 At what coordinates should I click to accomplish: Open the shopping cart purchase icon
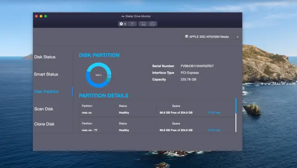[x=143, y=24]
